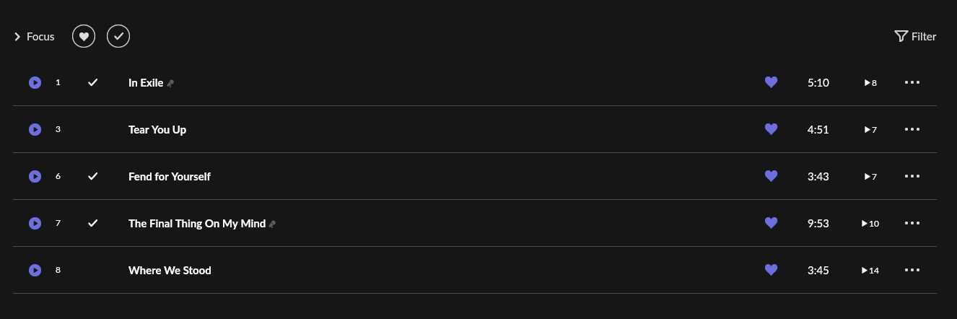Open the song title The Final Thing On My Mind
The height and width of the screenshot is (319, 957).
point(197,224)
